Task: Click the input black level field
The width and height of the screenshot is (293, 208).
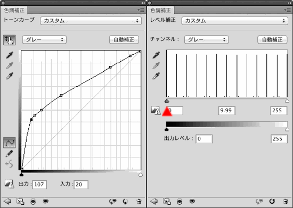Action: pyautogui.click(x=175, y=111)
